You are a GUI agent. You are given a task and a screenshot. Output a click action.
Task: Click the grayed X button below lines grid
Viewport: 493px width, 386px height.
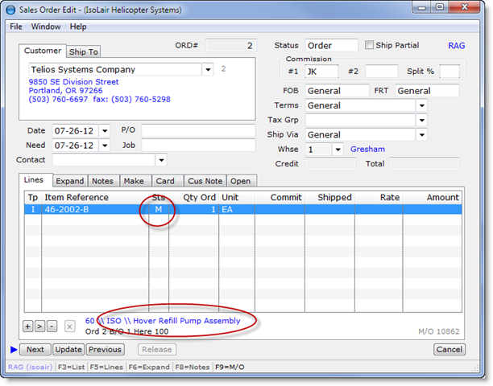pyautogui.click(x=69, y=326)
